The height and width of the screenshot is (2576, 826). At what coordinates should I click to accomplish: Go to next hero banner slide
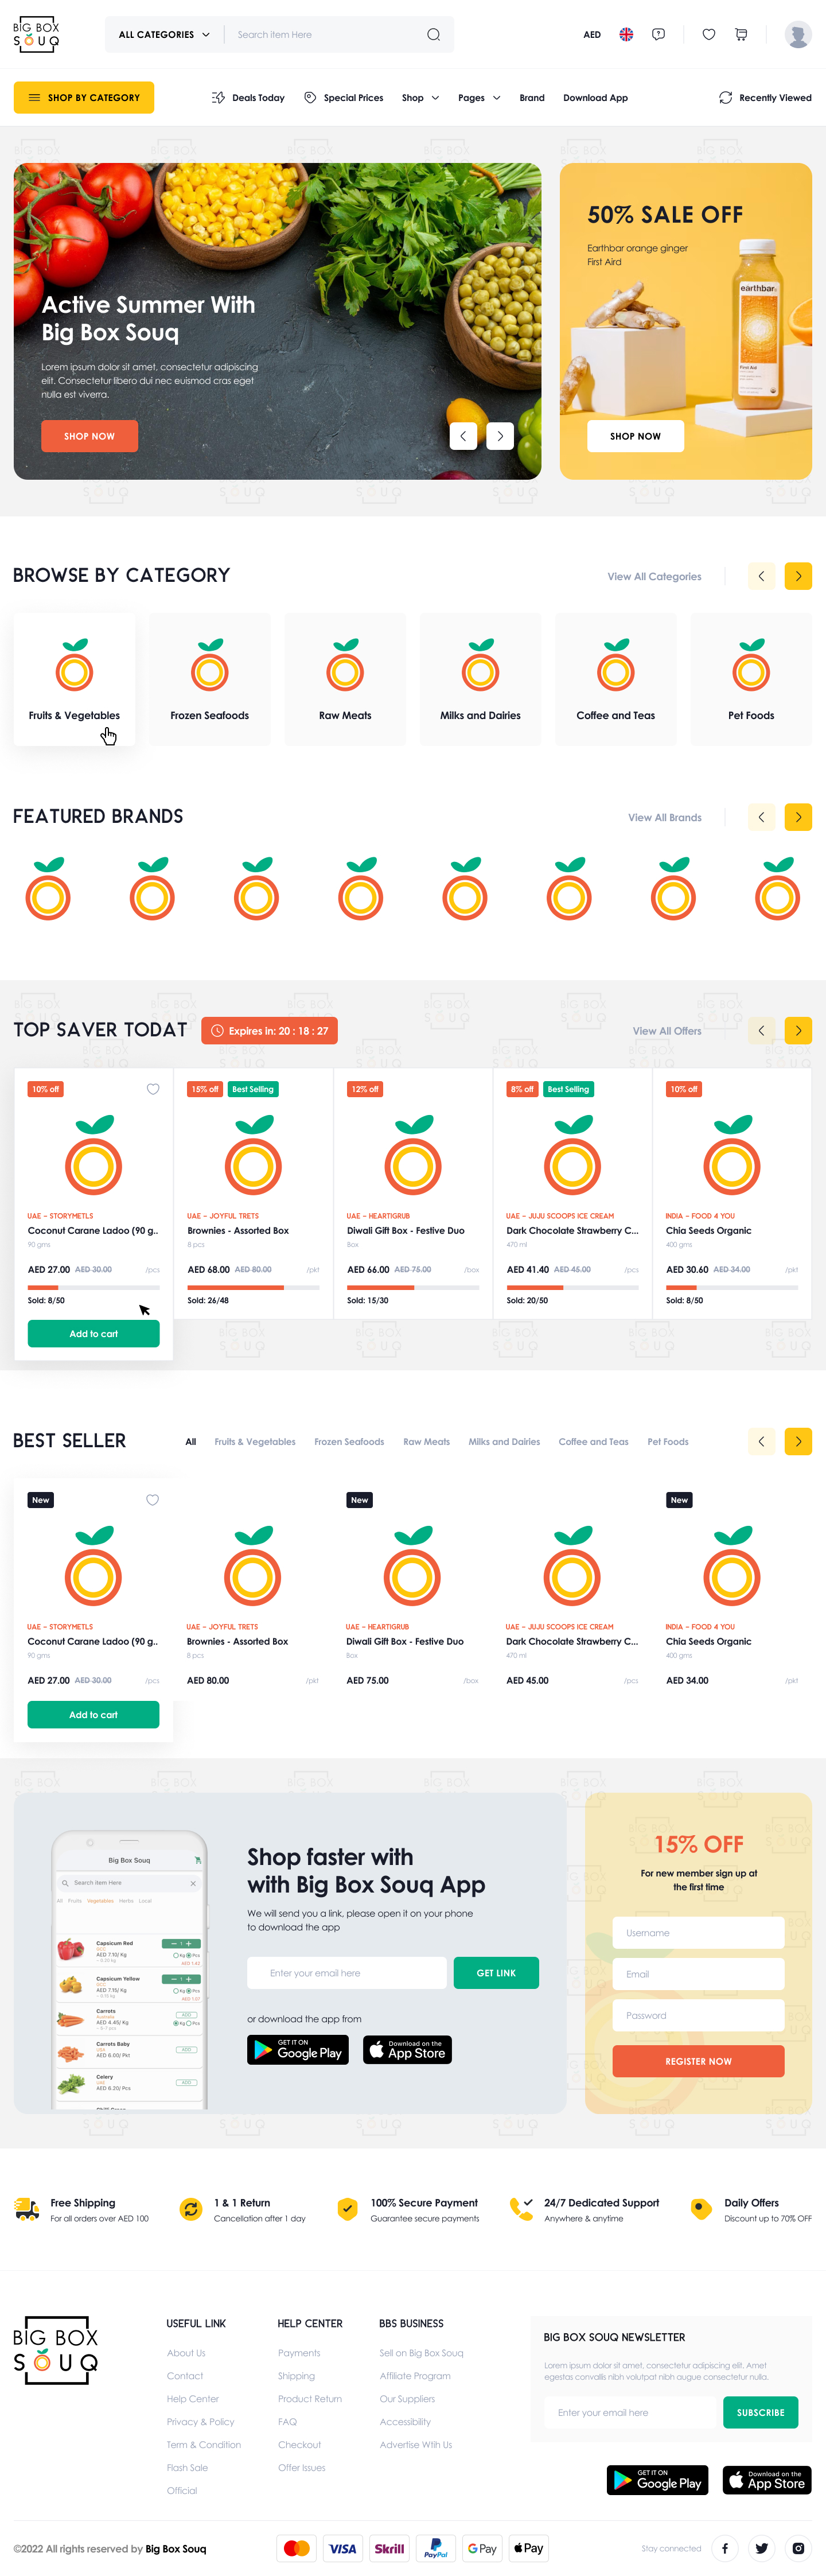pos(500,436)
